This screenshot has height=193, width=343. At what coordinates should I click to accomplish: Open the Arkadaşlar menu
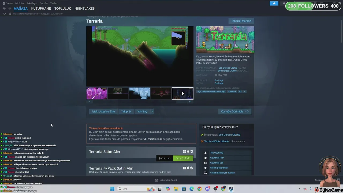(x=32, y=3)
